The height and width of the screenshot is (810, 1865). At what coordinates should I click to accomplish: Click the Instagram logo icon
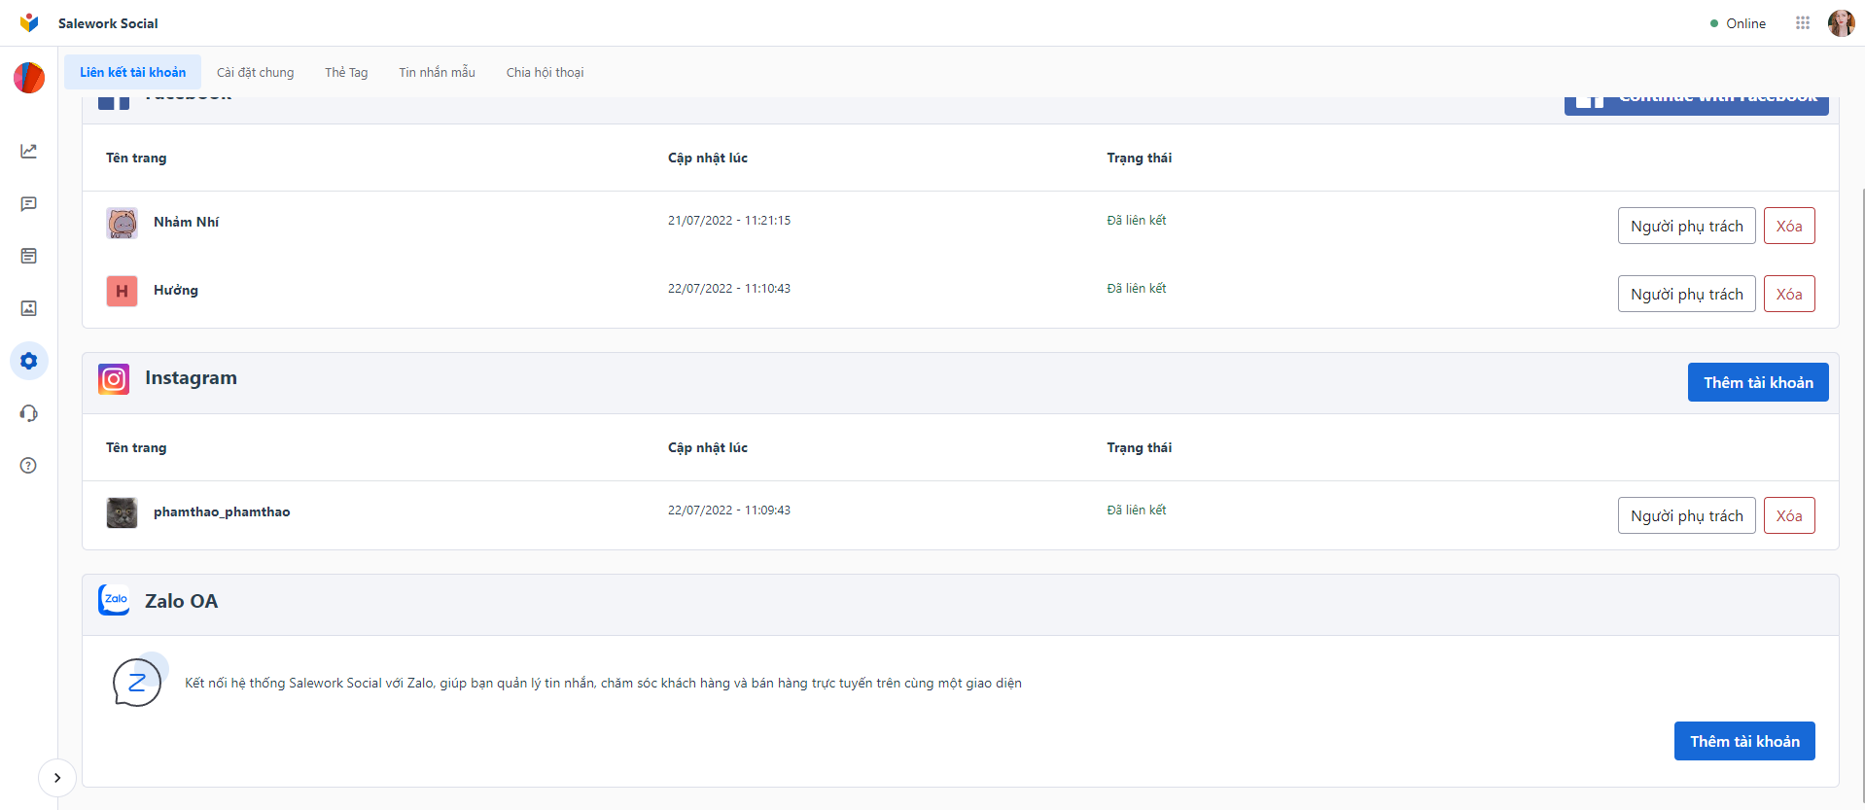tap(114, 379)
